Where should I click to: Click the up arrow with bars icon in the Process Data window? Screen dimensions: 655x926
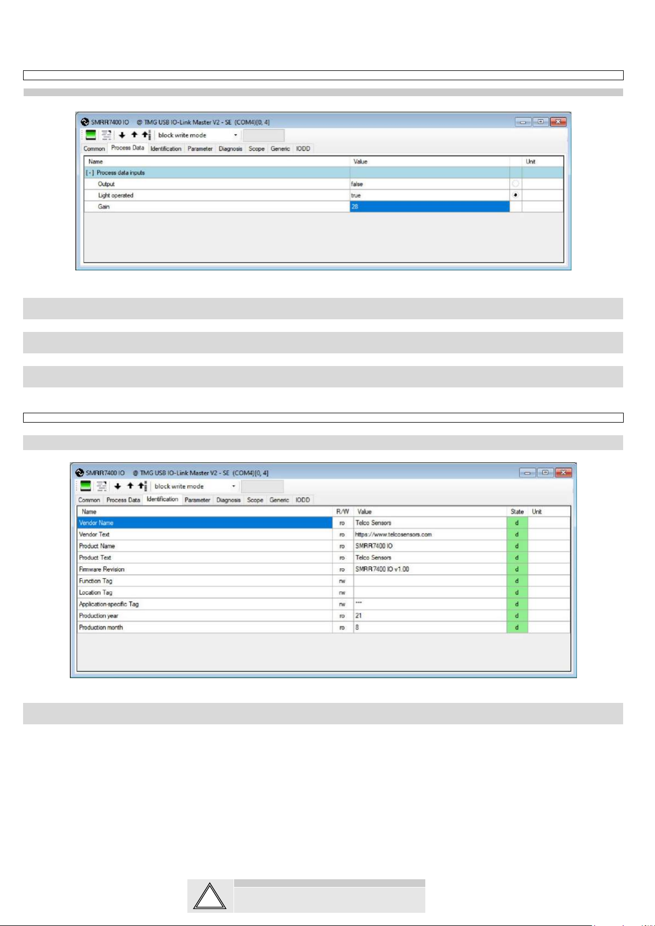(146, 135)
